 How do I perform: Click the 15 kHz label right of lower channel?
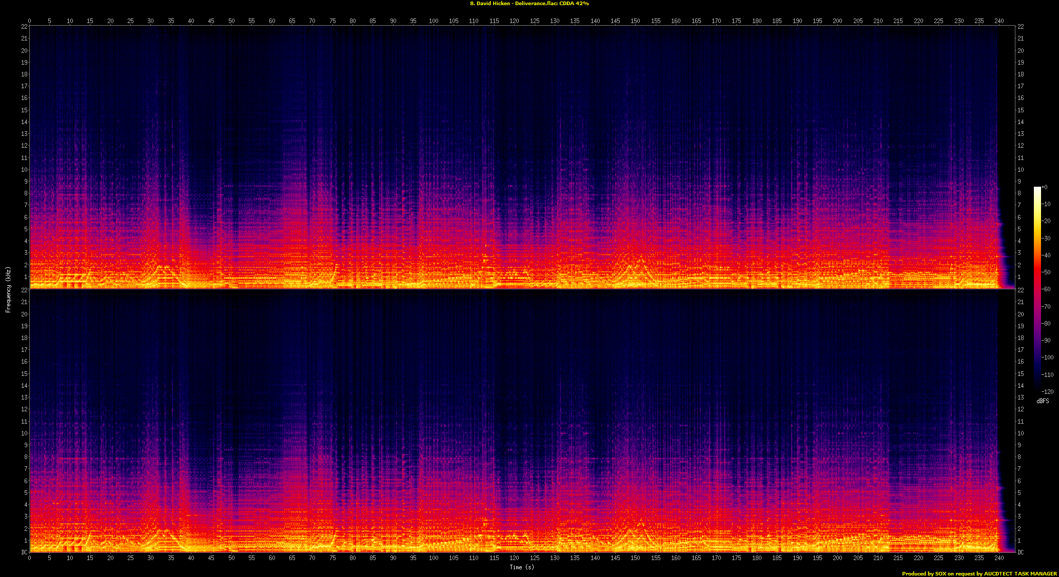tap(1021, 374)
